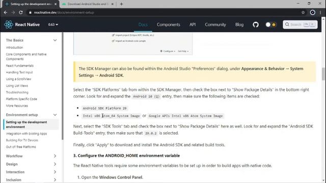The image size is (326, 183).
Task: Collapse The Basics section
Action: pyautogui.click(x=55, y=40)
